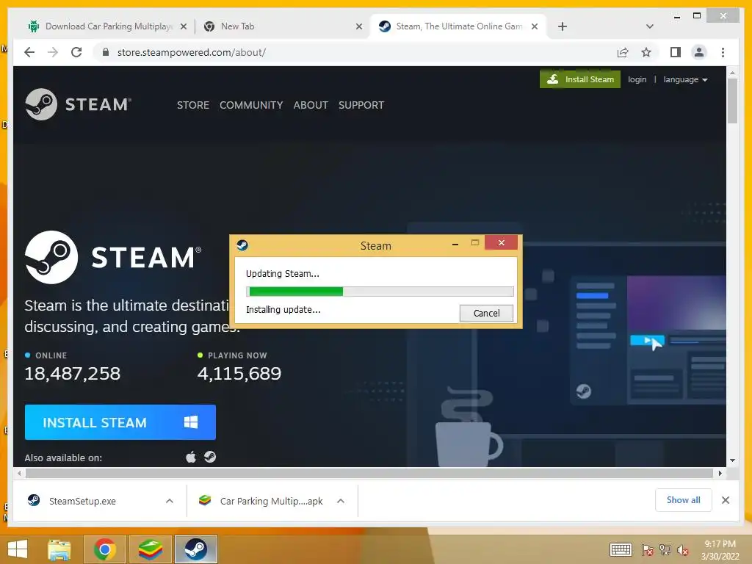Click Show all downloads

pyautogui.click(x=684, y=500)
